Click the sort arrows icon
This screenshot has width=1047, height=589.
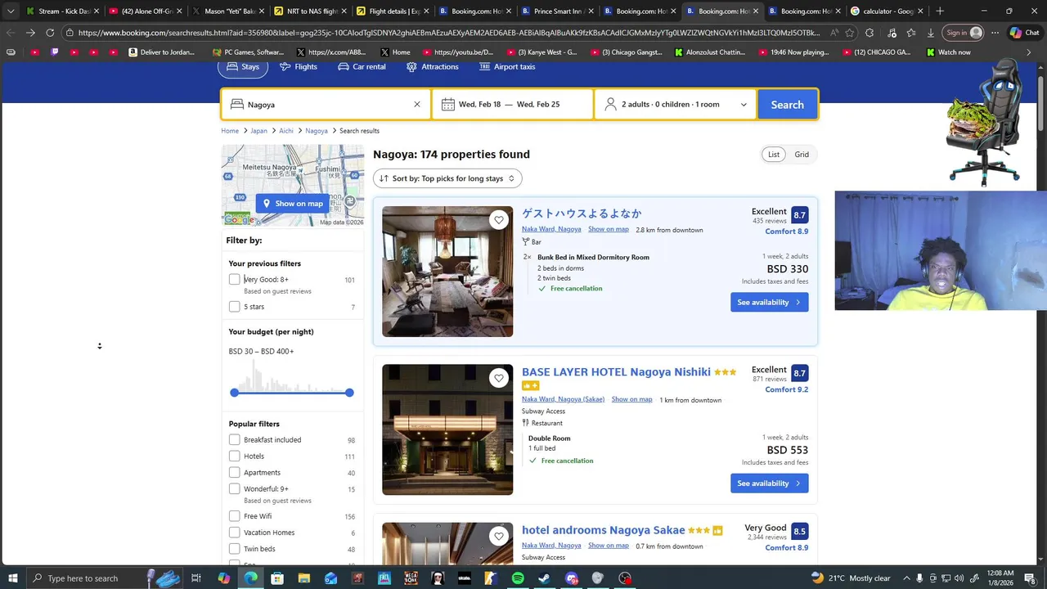pos(384,178)
